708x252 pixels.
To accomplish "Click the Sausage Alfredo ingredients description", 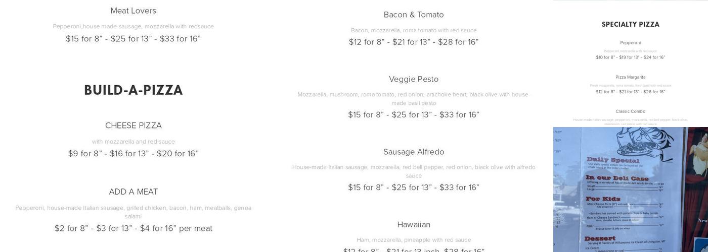I will (414, 171).
